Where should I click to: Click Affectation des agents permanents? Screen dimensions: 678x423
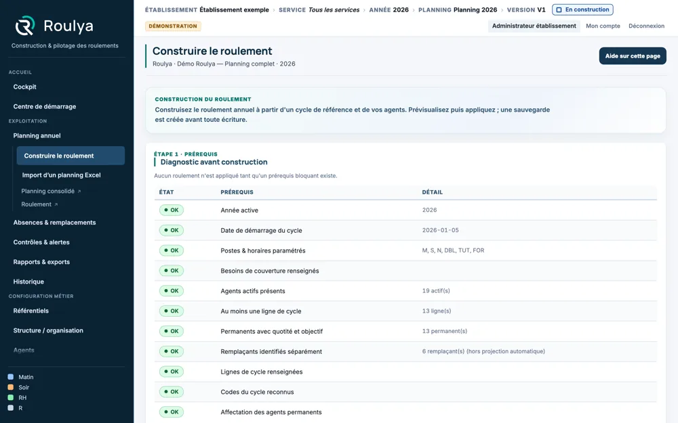(x=271, y=412)
